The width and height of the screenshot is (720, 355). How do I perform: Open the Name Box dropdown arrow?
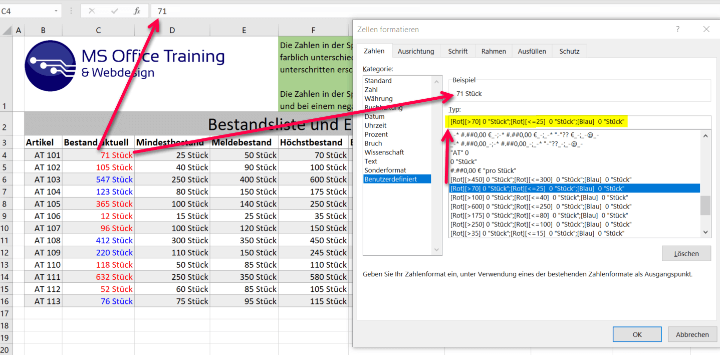tap(56, 11)
